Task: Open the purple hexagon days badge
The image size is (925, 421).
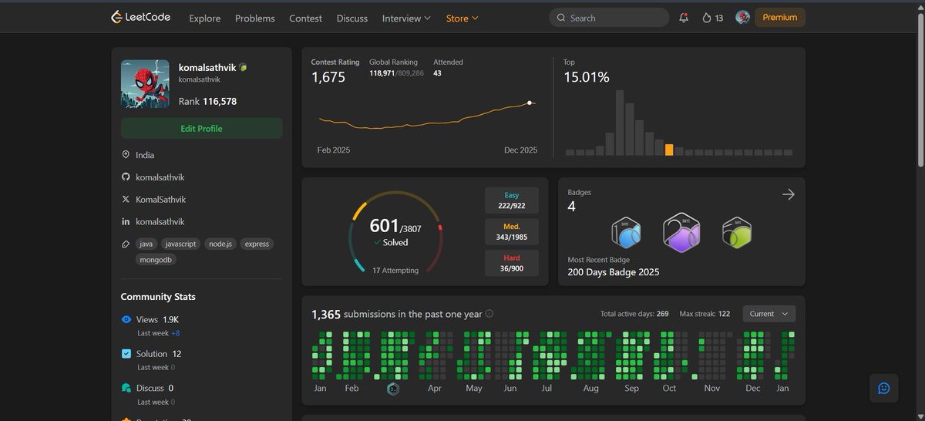Action: point(681,231)
